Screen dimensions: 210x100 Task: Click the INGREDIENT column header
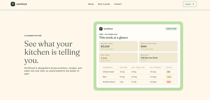[x=108, y=67]
